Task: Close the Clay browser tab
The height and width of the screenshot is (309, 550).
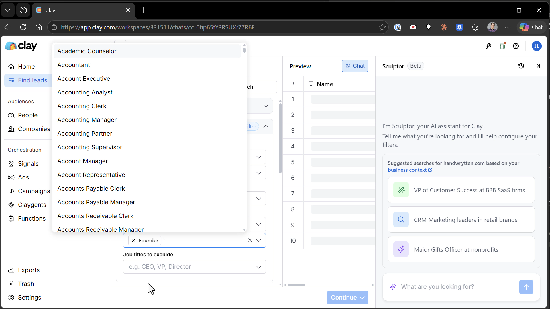Action: pyautogui.click(x=128, y=10)
